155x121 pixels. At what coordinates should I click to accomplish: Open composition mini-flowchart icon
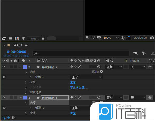136,53
